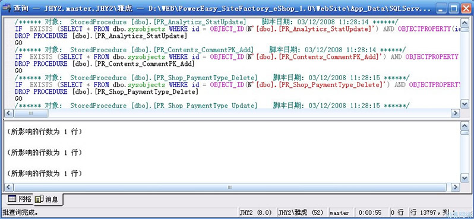The width and height of the screenshot is (474, 219).
Task: Click down arrow of SQL editor vertical scrollbar
Action: tap(464, 104)
